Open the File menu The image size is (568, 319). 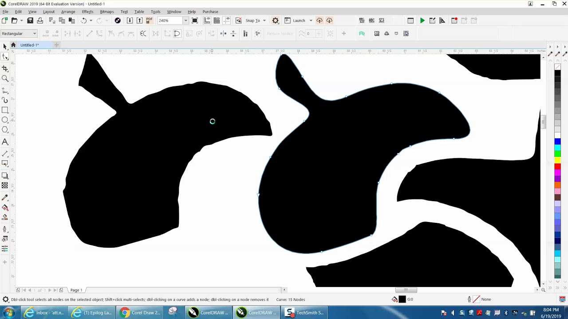[x=5, y=12]
